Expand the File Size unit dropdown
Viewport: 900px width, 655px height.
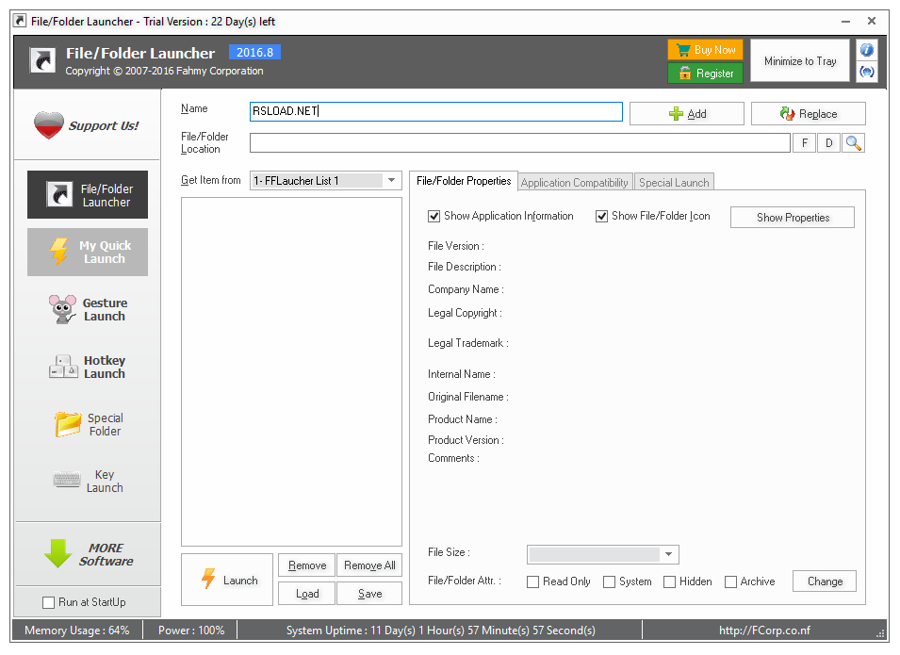[x=669, y=554]
